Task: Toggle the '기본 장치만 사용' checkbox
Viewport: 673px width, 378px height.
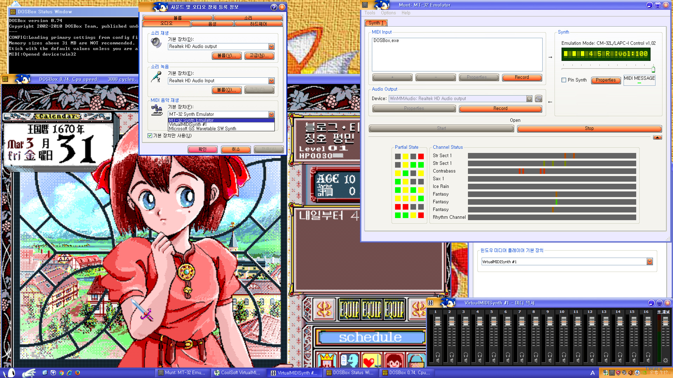Action: pyautogui.click(x=150, y=135)
